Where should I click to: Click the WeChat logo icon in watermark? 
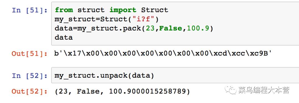230,90
